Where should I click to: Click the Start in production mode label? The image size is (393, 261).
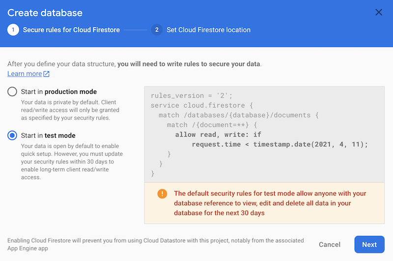pos(58,92)
